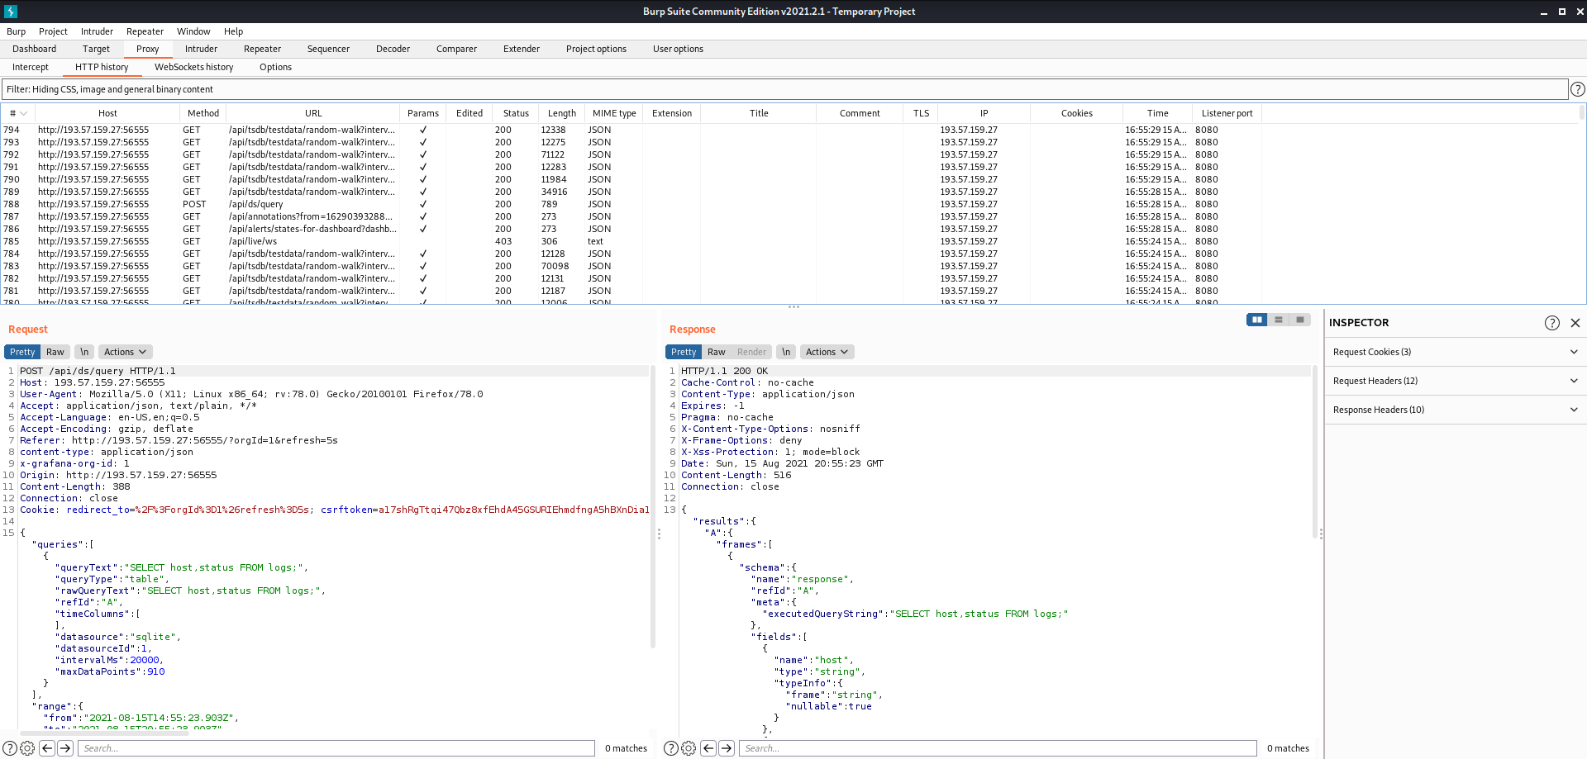Toggle Pretty view in Response pane
1587x759 pixels.
(x=684, y=352)
